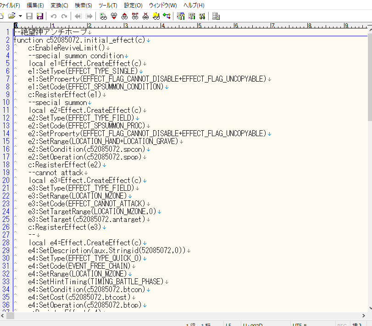Open the Find dialog binoculars icon
The height and width of the screenshot is (326, 372).
point(104,16)
